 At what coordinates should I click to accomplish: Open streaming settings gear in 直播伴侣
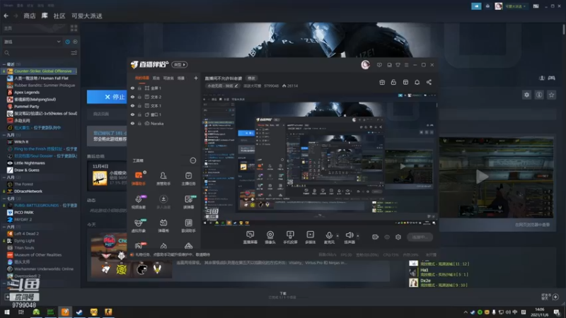(398, 237)
